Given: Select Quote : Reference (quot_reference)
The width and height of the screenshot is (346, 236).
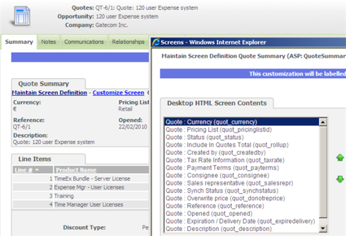Looking at the screenshot, I should click(x=242, y=206).
